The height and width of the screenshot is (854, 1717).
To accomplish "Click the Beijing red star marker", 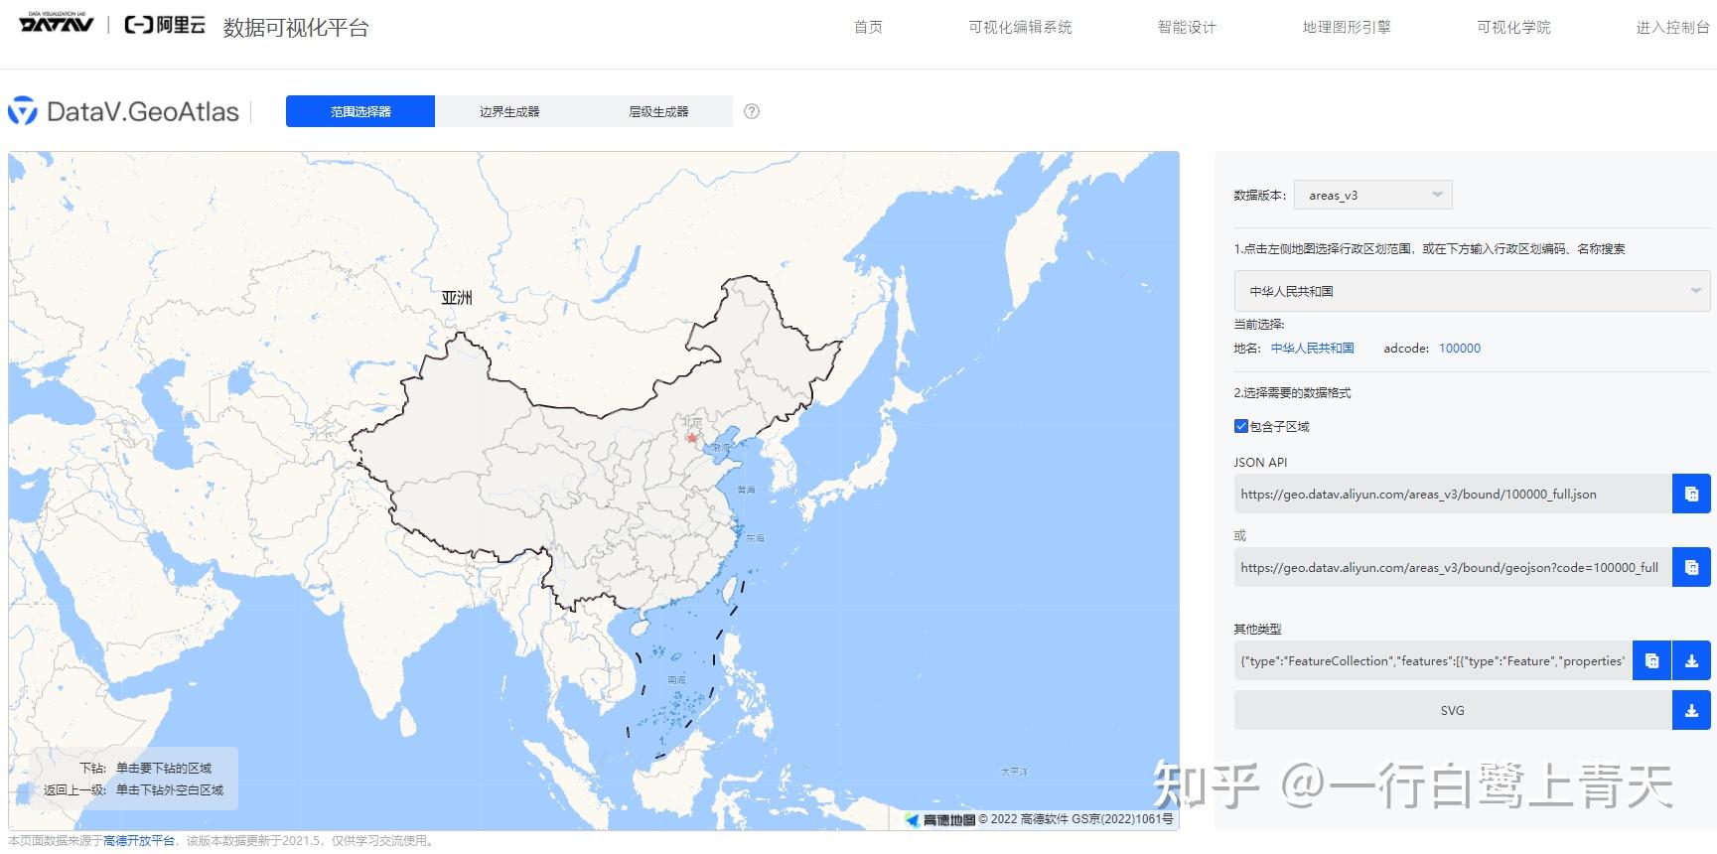I will [692, 437].
